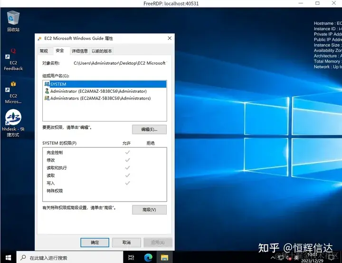Close the properties dialog with X
The height and width of the screenshot is (263, 342).
tap(170, 38)
